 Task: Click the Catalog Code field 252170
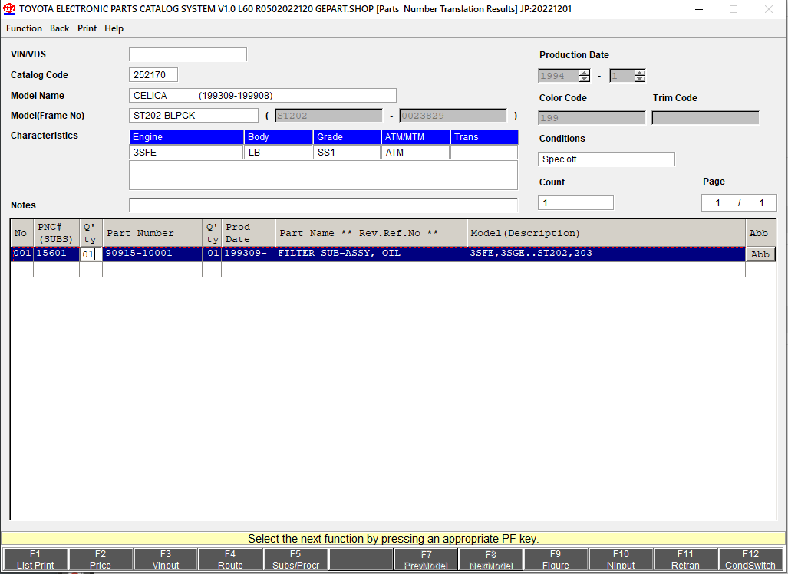(x=153, y=75)
